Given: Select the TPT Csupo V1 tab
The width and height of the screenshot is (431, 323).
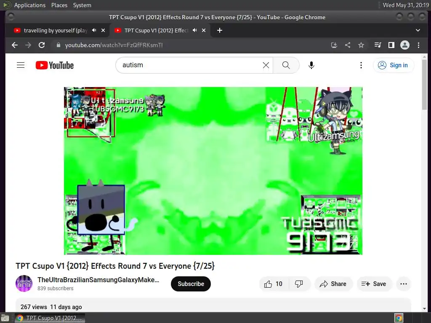Looking at the screenshot, I should point(156,30).
